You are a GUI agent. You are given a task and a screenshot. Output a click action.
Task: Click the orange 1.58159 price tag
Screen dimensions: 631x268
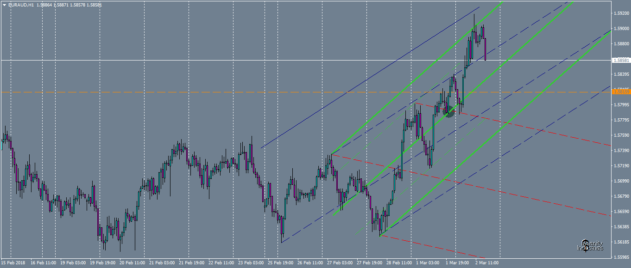(621, 92)
